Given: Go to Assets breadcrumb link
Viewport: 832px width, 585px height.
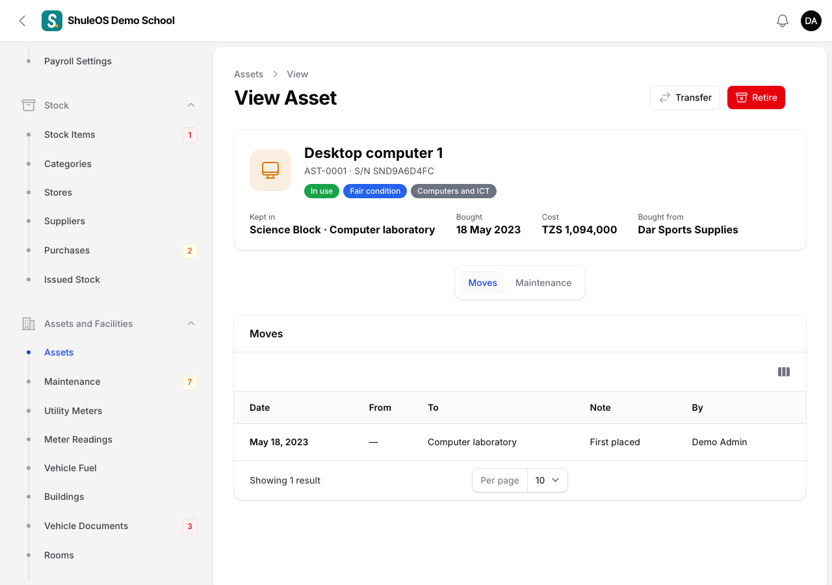Looking at the screenshot, I should (x=249, y=74).
